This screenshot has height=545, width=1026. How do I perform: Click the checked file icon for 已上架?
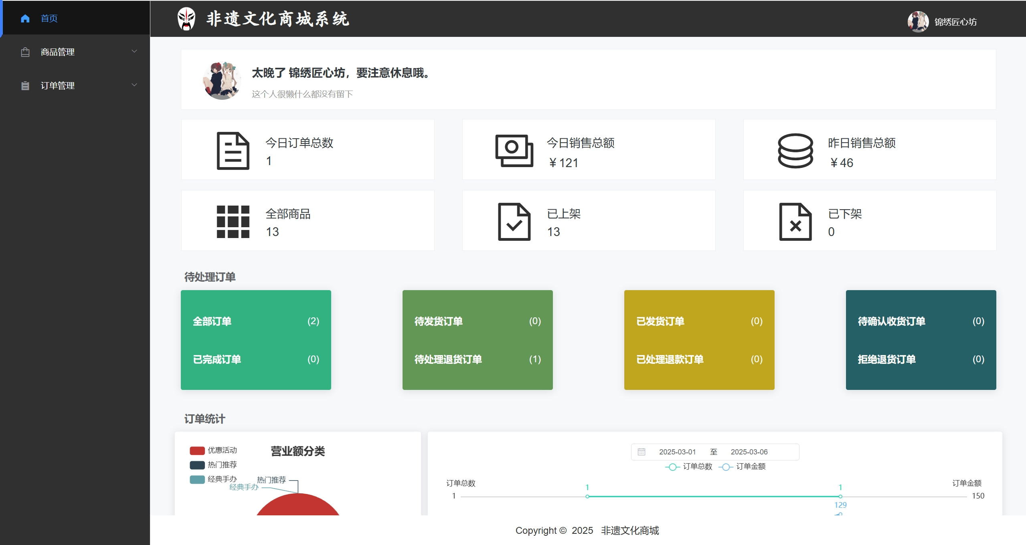pos(514,222)
